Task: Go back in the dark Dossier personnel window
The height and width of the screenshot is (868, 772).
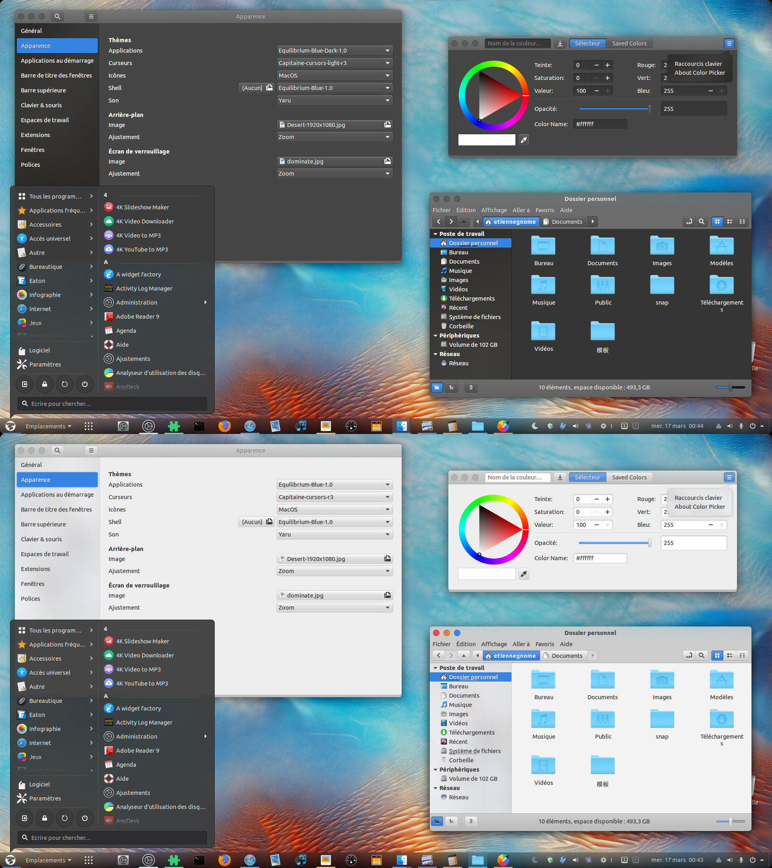Action: tap(439, 222)
